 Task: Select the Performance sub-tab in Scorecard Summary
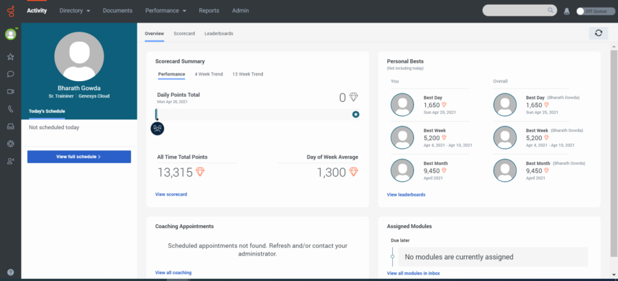pyautogui.click(x=172, y=74)
